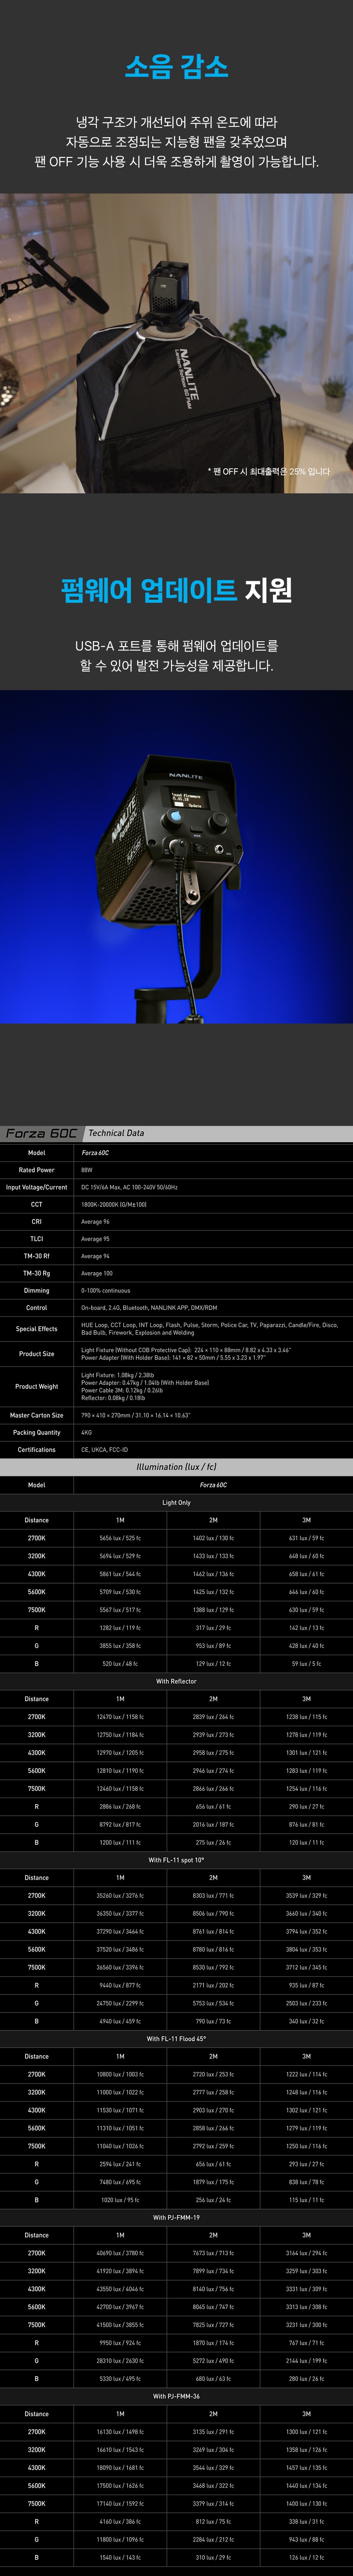The image size is (353, 2576).
Task: Click the 'Control' row label
Action: click(37, 1307)
